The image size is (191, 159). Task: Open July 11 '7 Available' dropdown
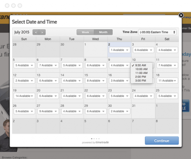tap(167, 65)
